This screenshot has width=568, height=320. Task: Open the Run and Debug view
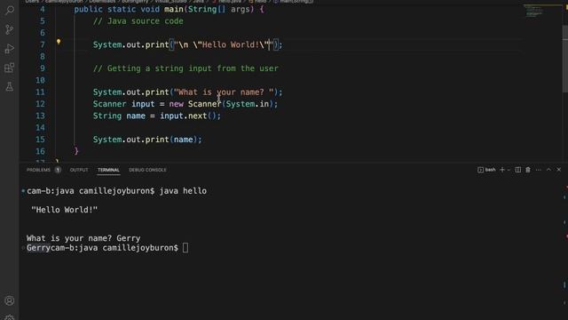pos(10,49)
